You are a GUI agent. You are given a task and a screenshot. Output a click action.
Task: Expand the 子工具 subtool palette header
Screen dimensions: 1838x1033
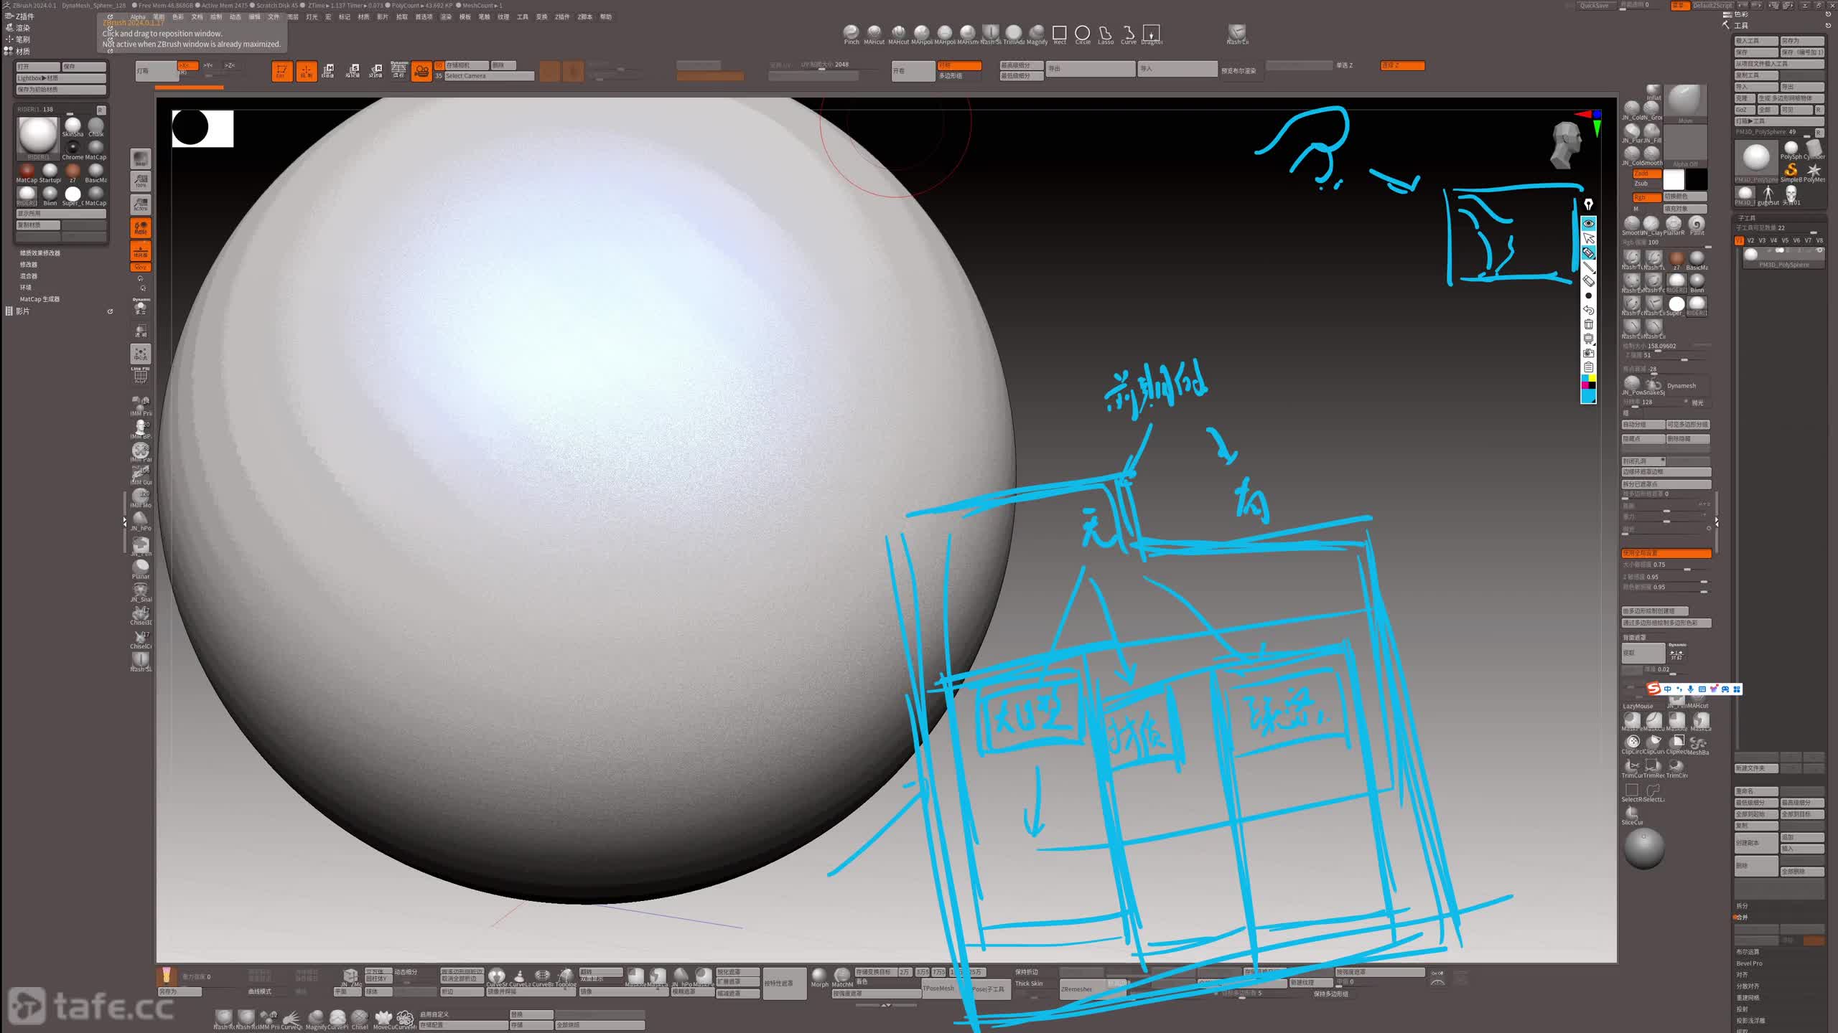(x=1746, y=217)
